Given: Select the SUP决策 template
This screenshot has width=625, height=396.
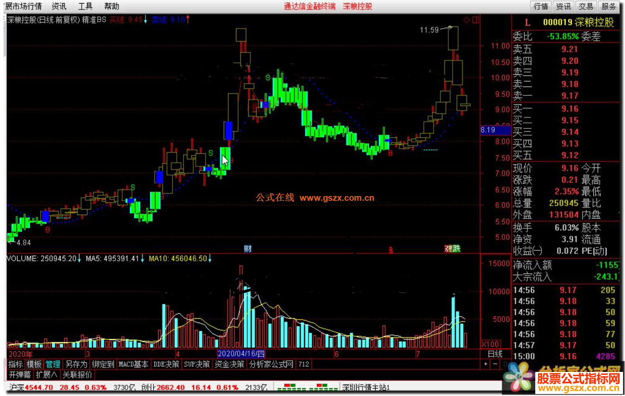Looking at the screenshot, I should (x=196, y=364).
